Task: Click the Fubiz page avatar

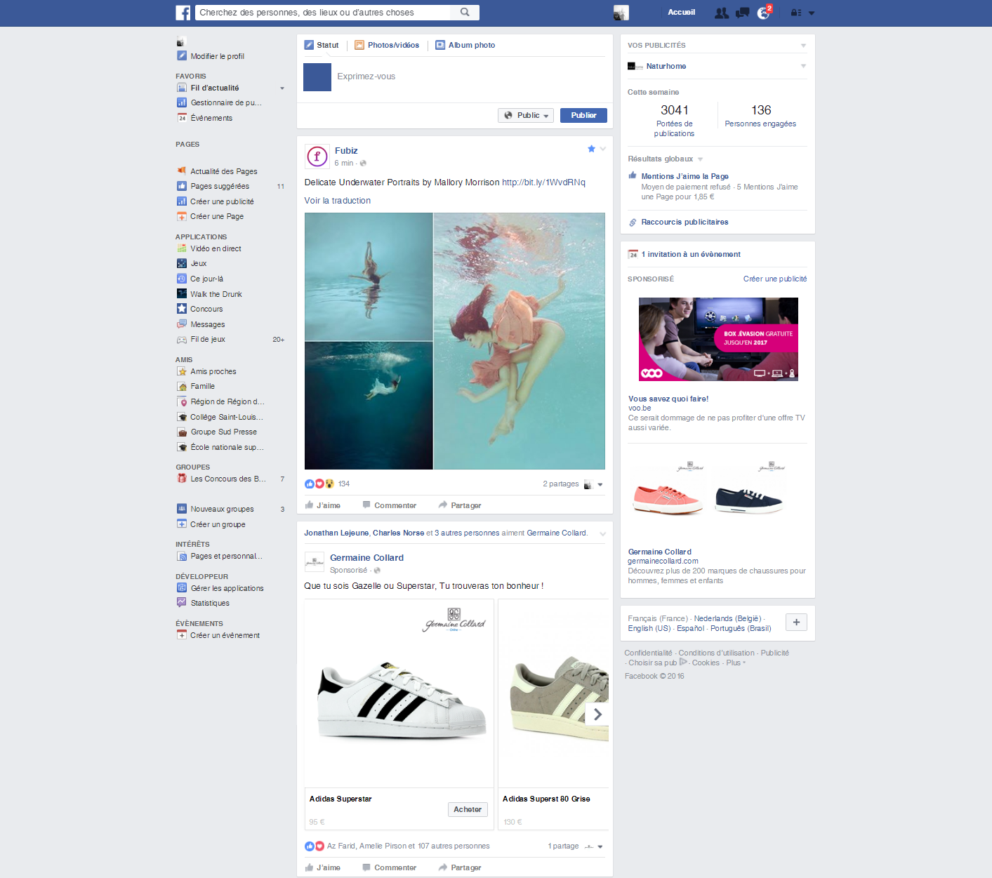Action: pyautogui.click(x=317, y=157)
